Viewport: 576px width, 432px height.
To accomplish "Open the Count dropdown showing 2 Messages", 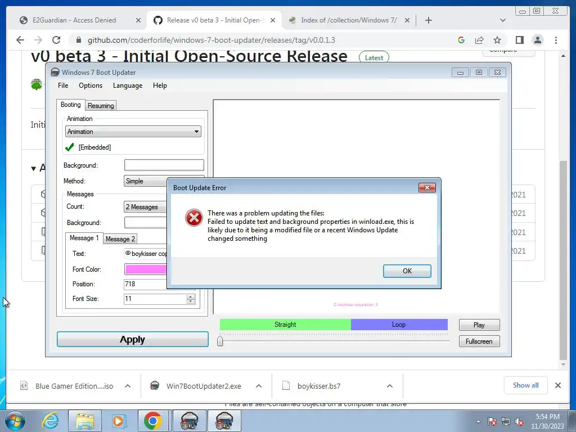I will (x=146, y=207).
